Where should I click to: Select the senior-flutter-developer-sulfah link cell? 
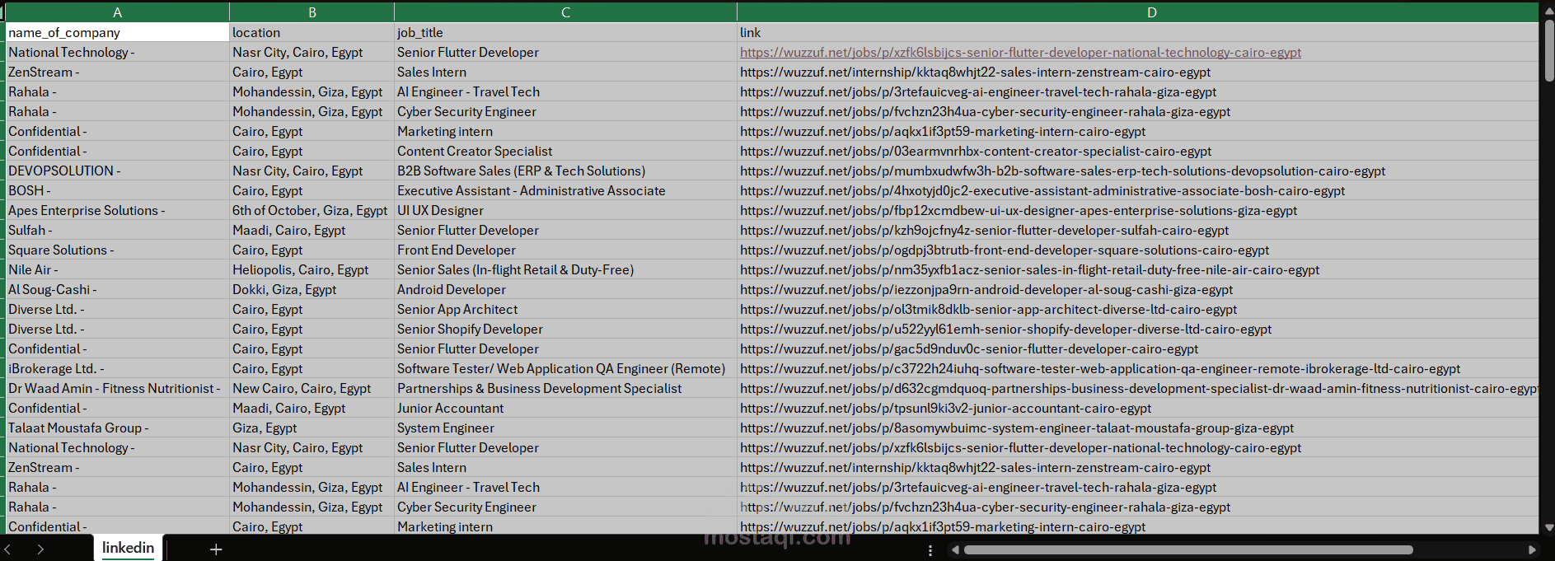(1137, 230)
